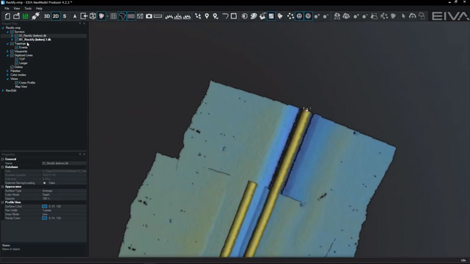The width and height of the screenshot is (470, 264).
Task: Click the new project file icon
Action: (8, 16)
